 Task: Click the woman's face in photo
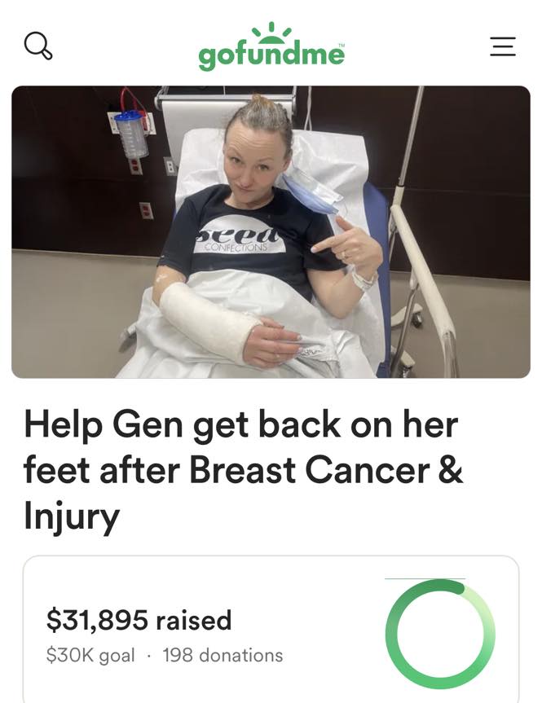(254, 161)
